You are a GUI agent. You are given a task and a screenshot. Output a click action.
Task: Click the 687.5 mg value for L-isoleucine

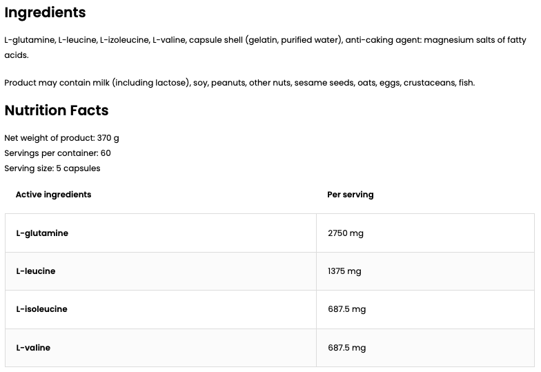point(346,309)
